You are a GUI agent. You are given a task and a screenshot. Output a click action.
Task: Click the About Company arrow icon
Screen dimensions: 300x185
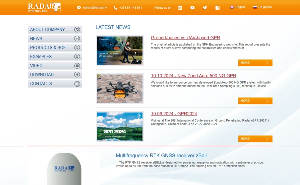pos(77,30)
